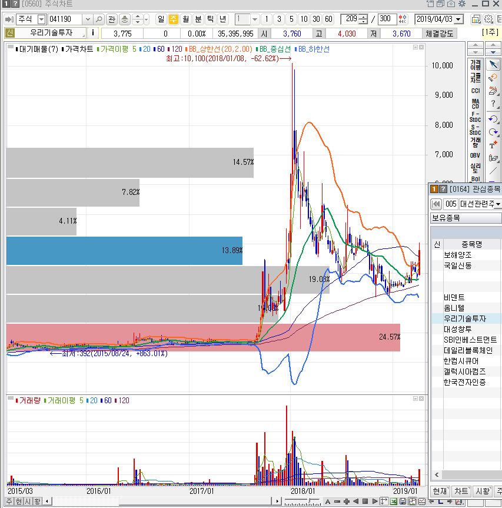Click the 시황 button in 관심종목 window
The width and height of the screenshot is (502, 508).
[x=483, y=491]
